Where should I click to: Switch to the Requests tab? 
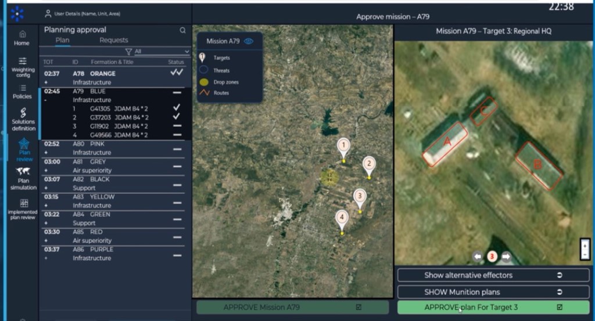[113, 40]
